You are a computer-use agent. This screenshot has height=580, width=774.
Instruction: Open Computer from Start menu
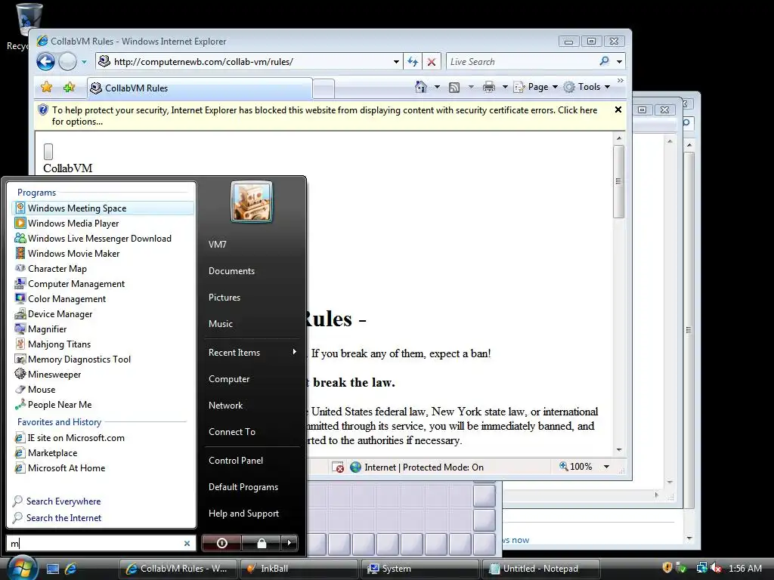tap(229, 379)
